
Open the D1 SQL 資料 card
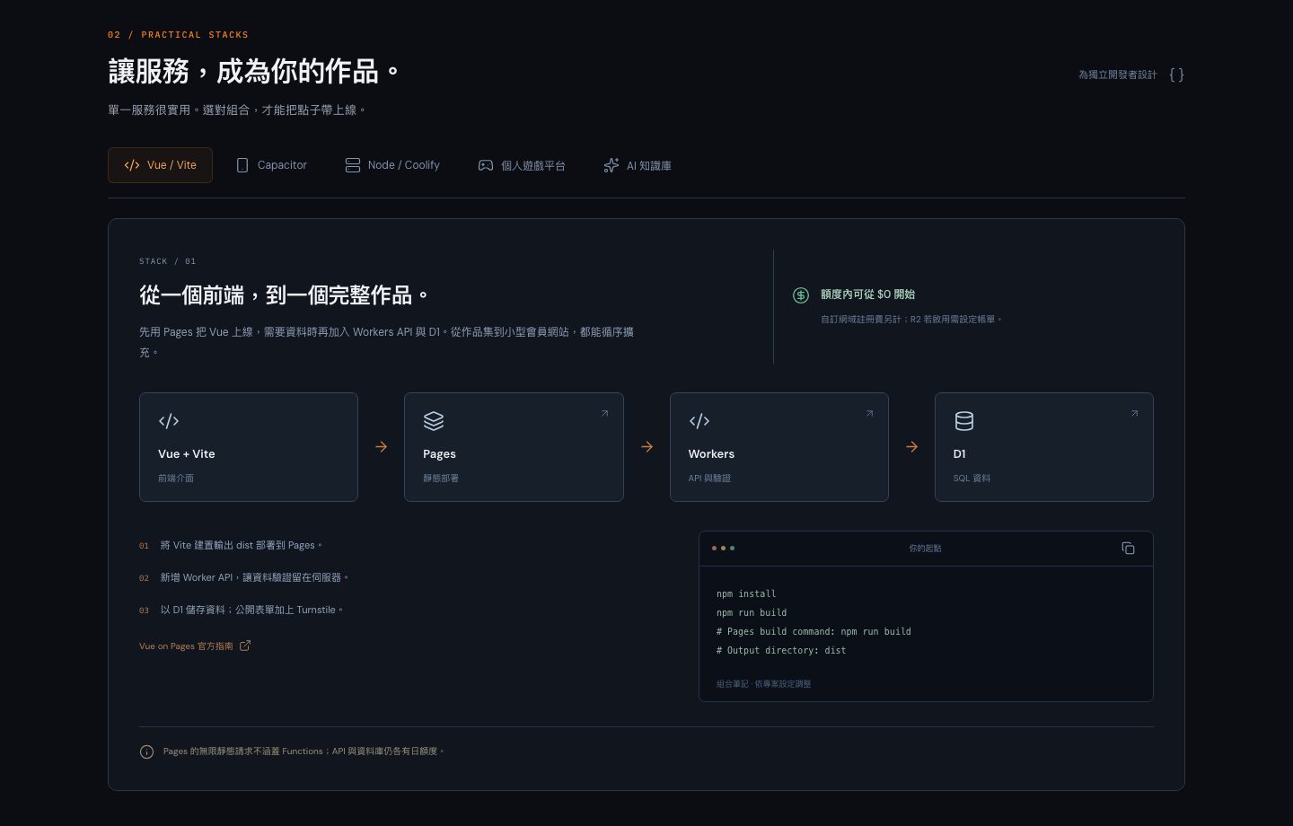click(1044, 447)
